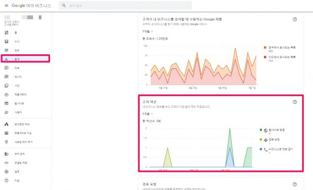Open help for customer actions card
Screen dimensions: 313x190
(295, 102)
